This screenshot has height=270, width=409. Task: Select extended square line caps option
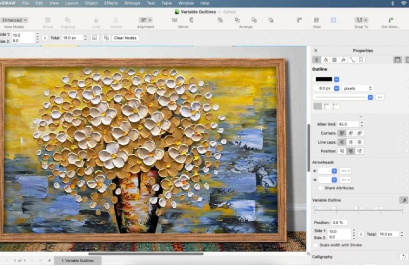(x=359, y=142)
